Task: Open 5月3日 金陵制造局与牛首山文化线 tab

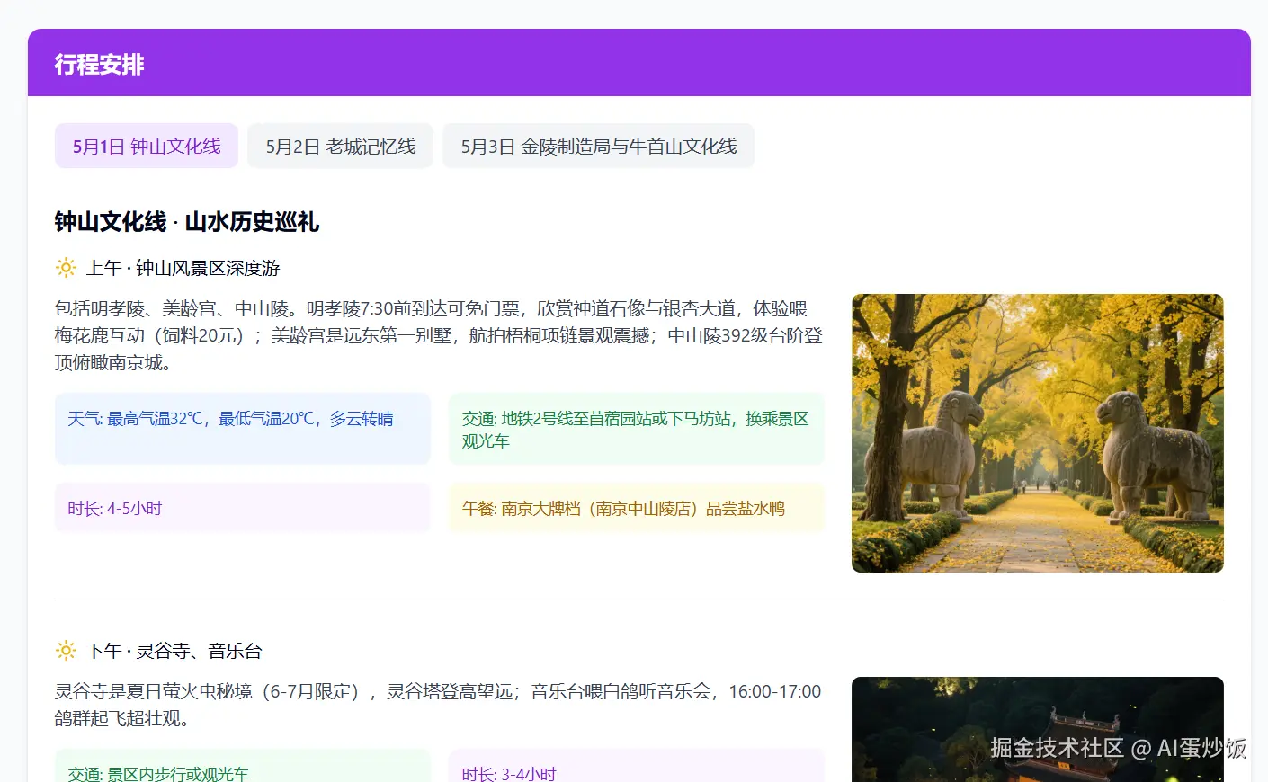Action: coord(599,146)
